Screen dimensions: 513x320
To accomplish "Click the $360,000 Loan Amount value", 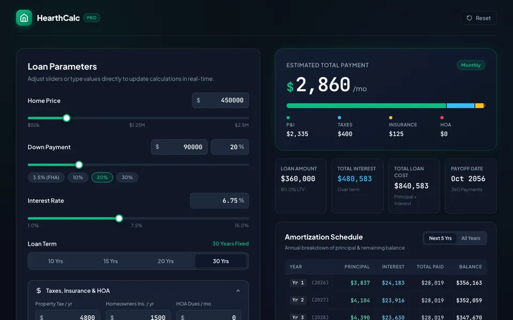I will 298,179.
